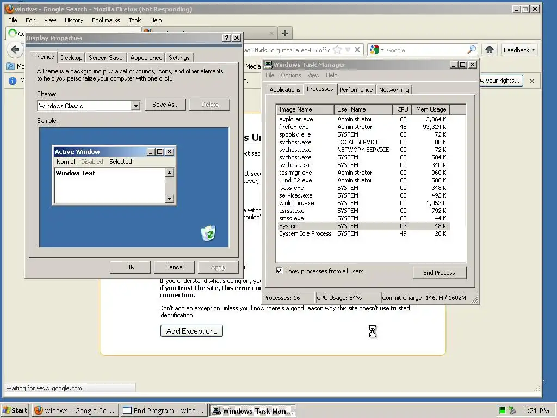
Task: Click in the Google search input field
Action: [425, 50]
